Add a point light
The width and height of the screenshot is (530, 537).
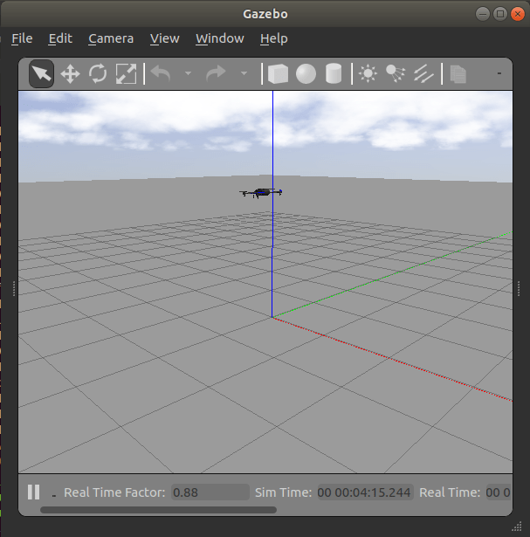pos(368,73)
